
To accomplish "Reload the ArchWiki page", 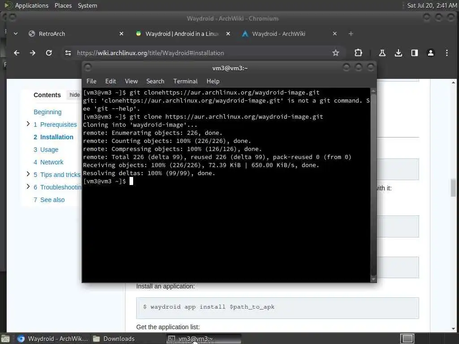I will tap(49, 53).
